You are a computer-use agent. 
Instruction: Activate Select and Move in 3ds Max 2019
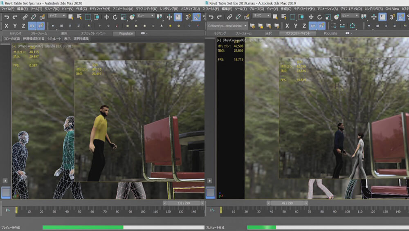(x=311, y=17)
